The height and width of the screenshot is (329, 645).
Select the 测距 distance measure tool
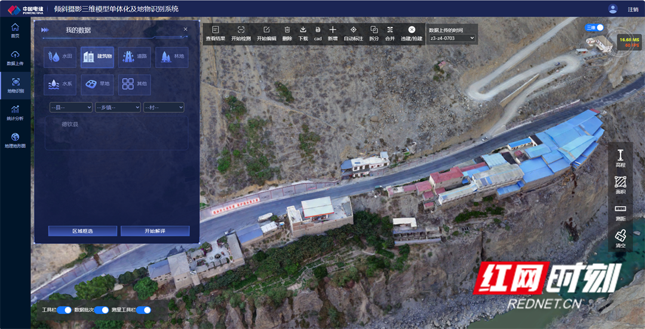(x=621, y=212)
